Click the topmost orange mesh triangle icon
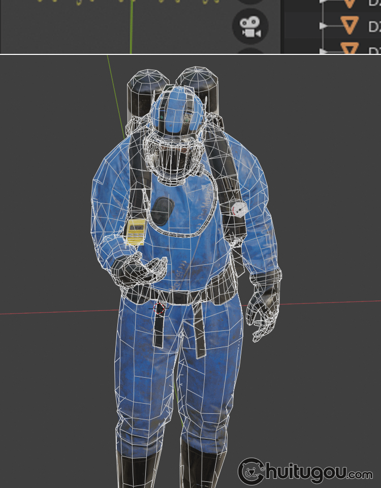Image resolution: width=381 pixels, height=488 pixels. coord(348,3)
